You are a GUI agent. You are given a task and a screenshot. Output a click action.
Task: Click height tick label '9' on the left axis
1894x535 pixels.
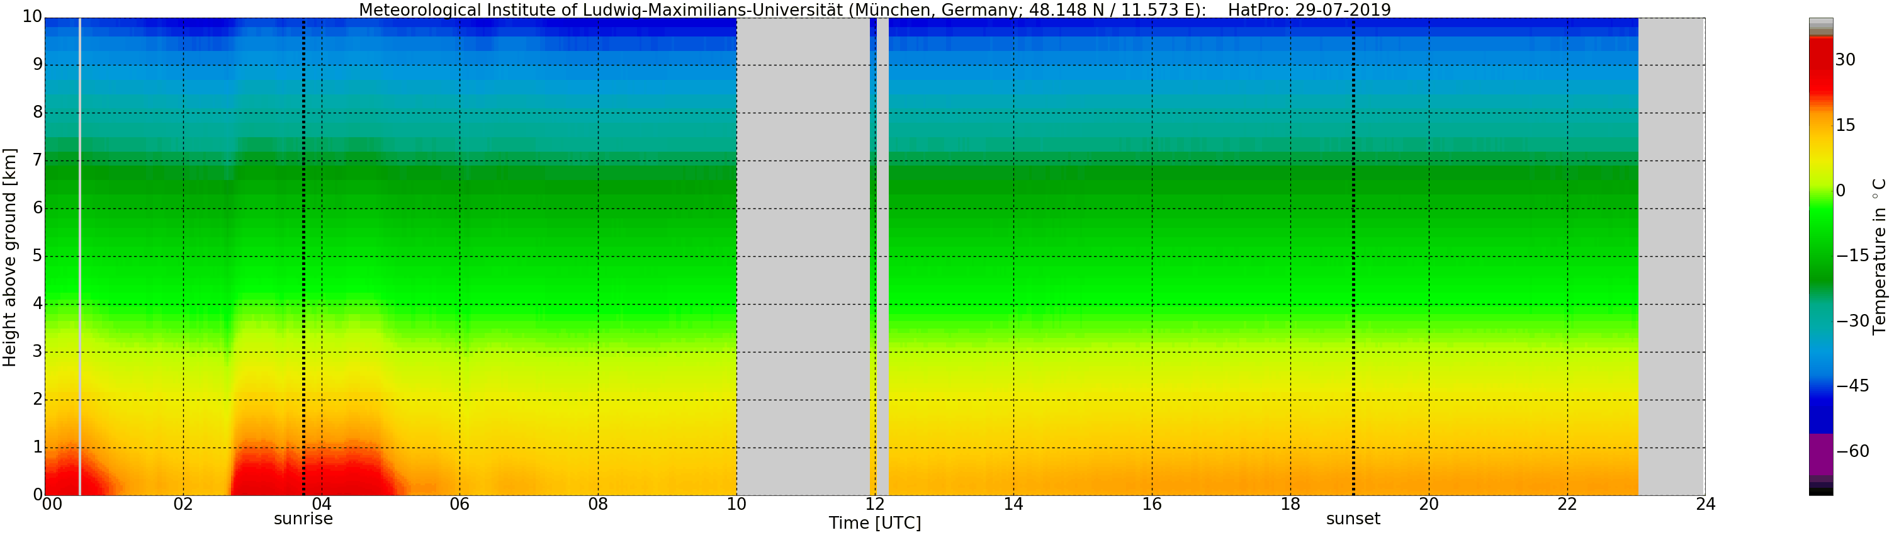point(38,65)
